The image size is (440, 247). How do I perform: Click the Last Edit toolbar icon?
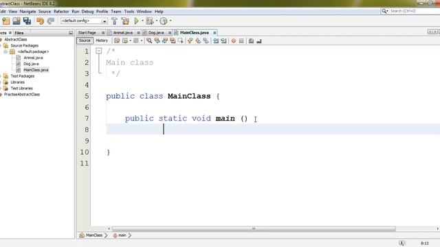[x=117, y=41]
